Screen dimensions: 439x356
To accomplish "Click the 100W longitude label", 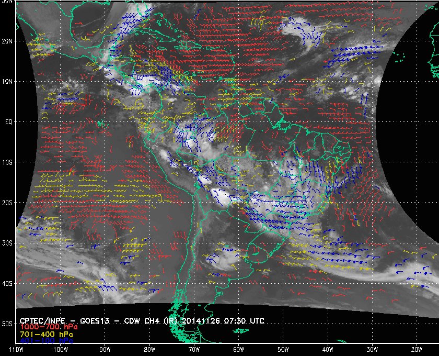I will point(61,350).
